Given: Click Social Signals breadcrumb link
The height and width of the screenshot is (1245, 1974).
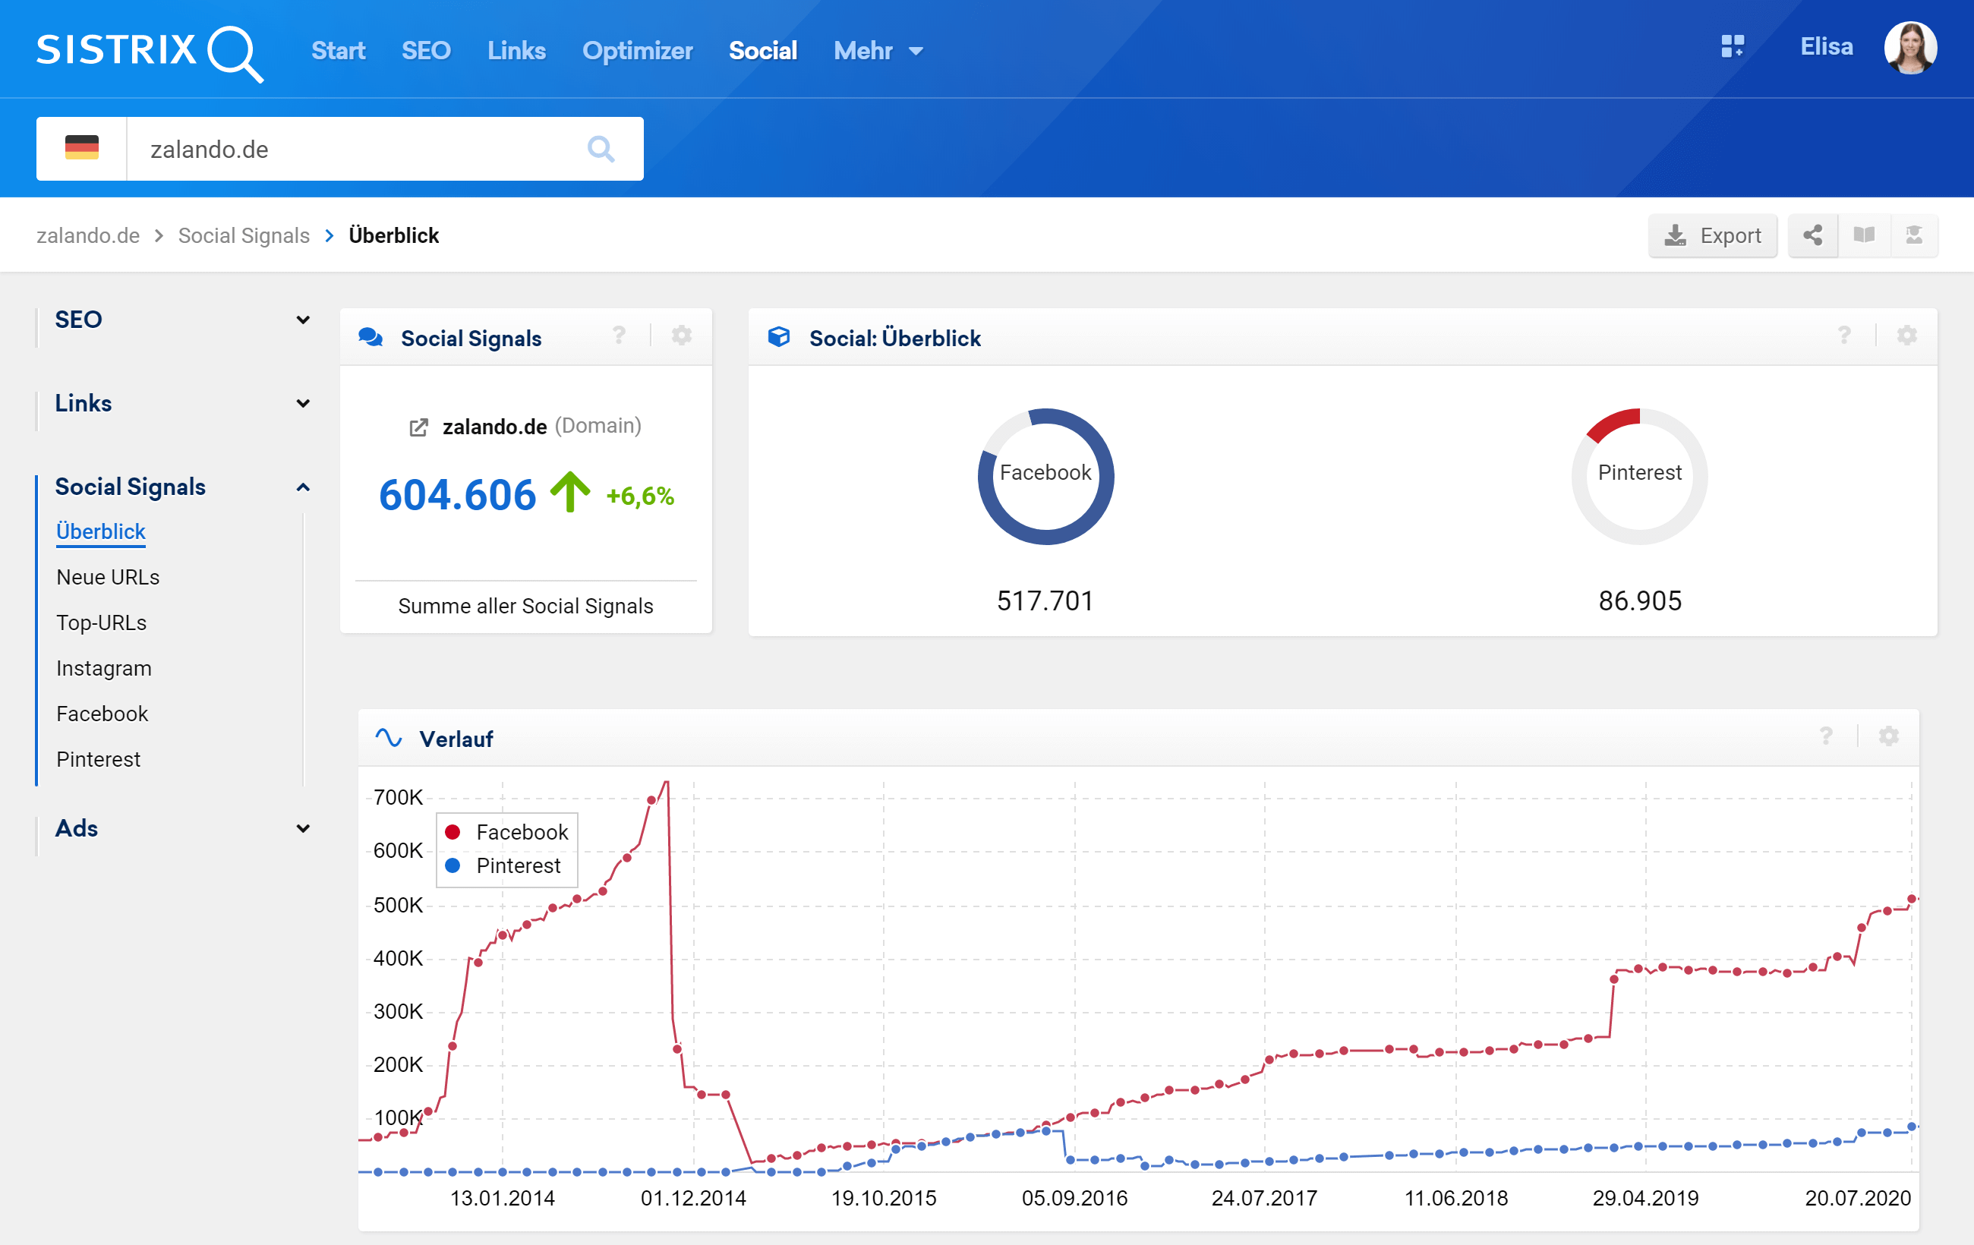Looking at the screenshot, I should (244, 236).
